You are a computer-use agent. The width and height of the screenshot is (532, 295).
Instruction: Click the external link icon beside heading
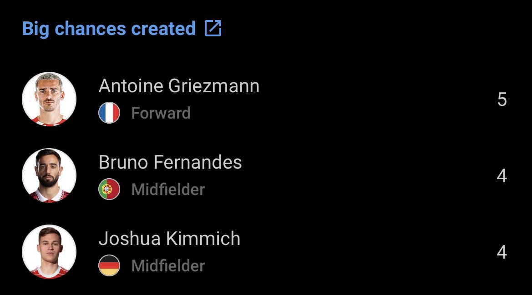click(213, 28)
